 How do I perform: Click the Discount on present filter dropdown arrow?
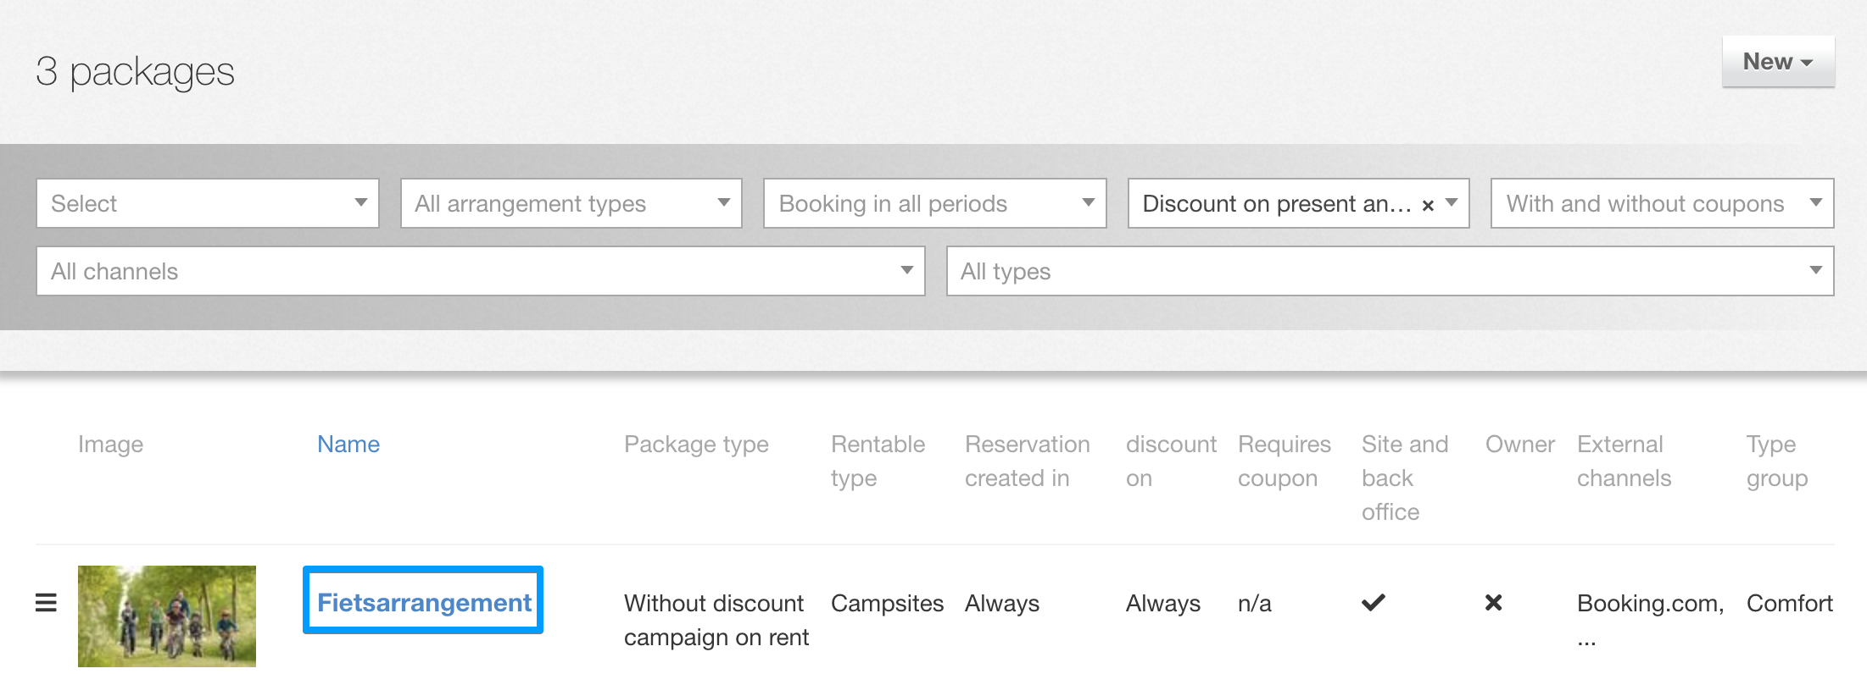point(1452,203)
